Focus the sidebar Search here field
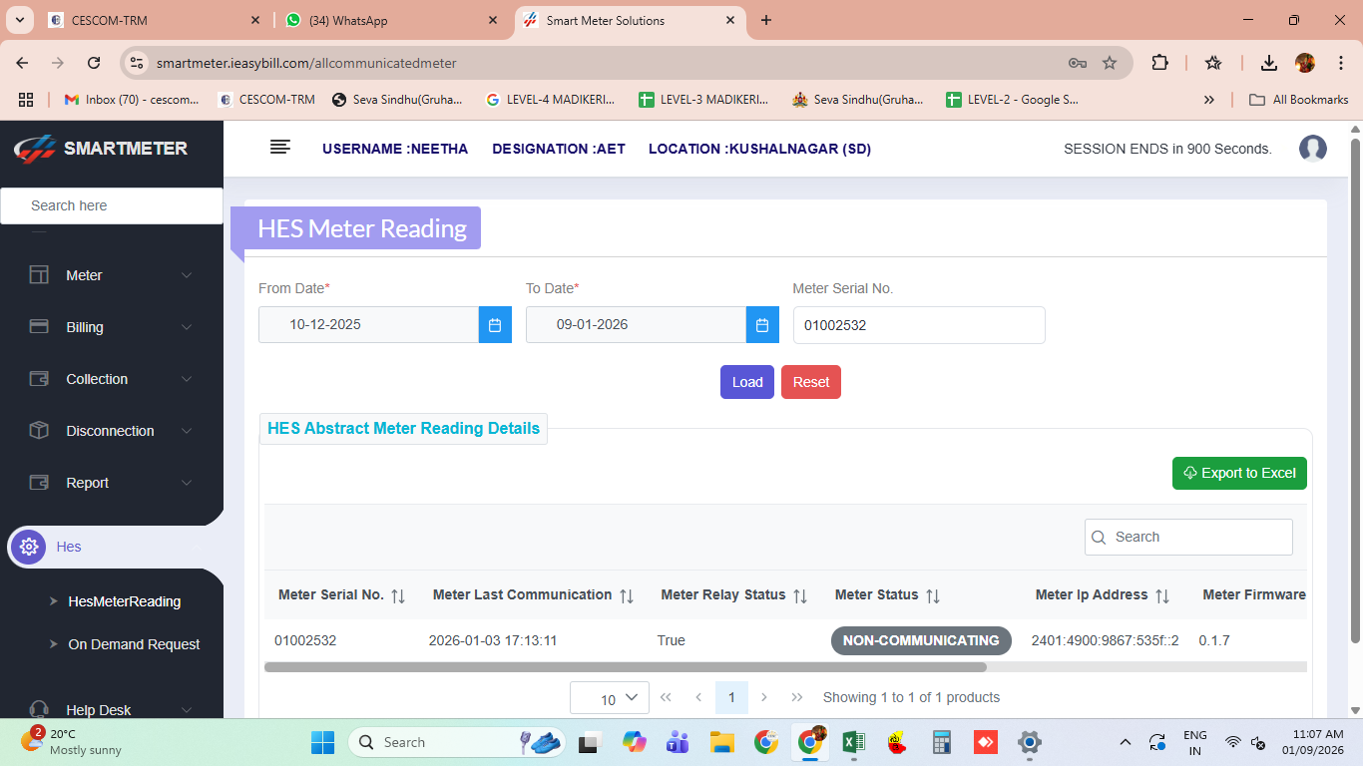Image resolution: width=1363 pixels, height=766 pixels. [x=112, y=205]
